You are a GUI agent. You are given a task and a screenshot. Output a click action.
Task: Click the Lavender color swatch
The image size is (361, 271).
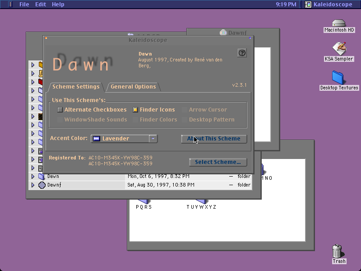click(97, 139)
